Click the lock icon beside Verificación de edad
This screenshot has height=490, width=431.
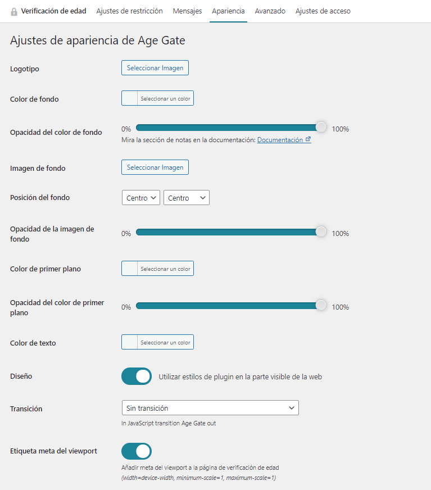click(13, 12)
